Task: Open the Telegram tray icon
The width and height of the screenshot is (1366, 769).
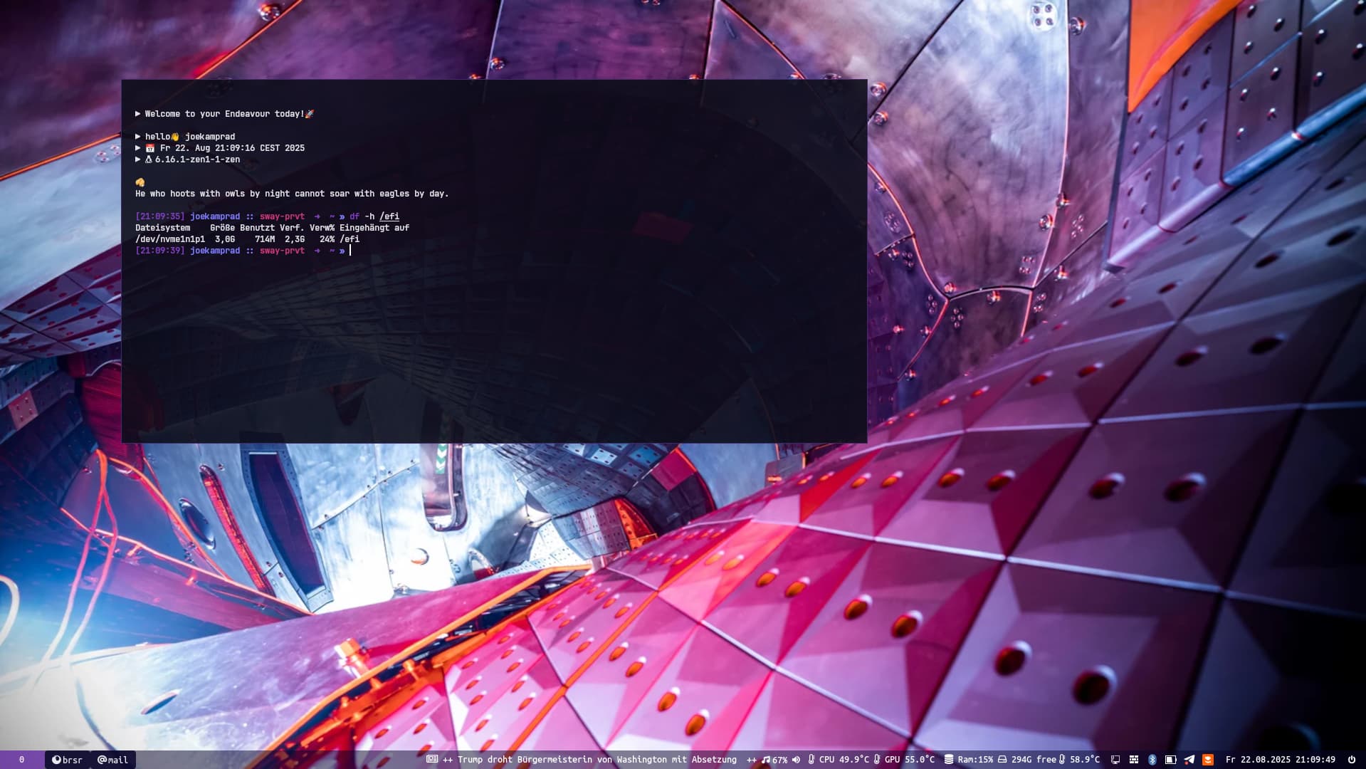Action: pos(1189,760)
